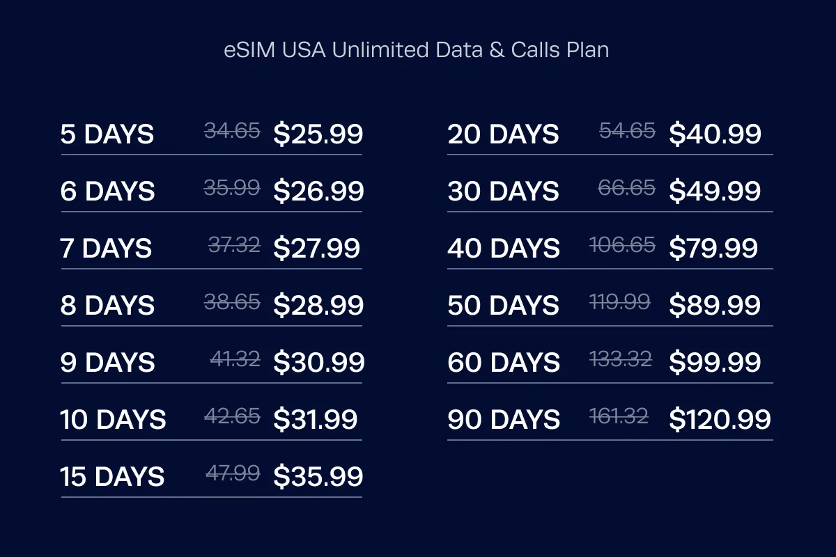The image size is (836, 557).
Task: Click the $26.99 price
Action: [x=318, y=191]
